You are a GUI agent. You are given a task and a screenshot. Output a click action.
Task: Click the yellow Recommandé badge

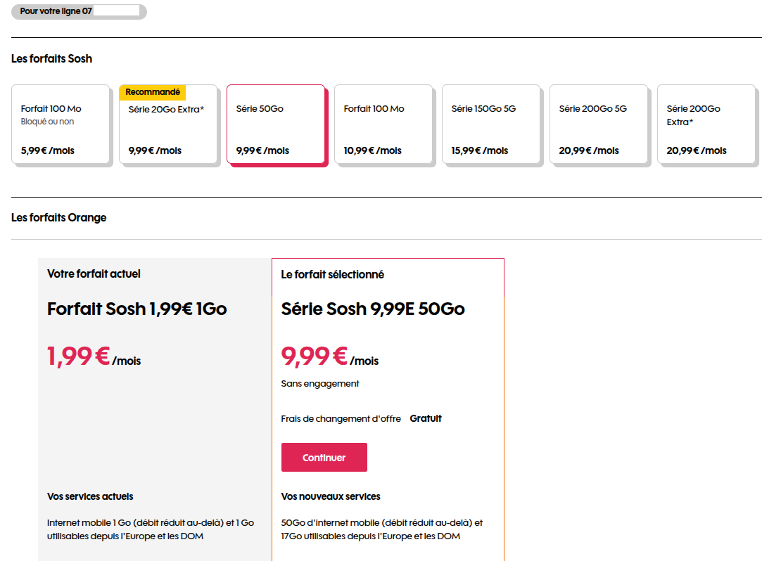click(153, 92)
